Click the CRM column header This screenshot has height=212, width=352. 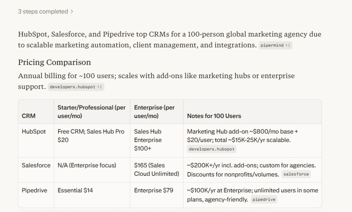(29, 116)
